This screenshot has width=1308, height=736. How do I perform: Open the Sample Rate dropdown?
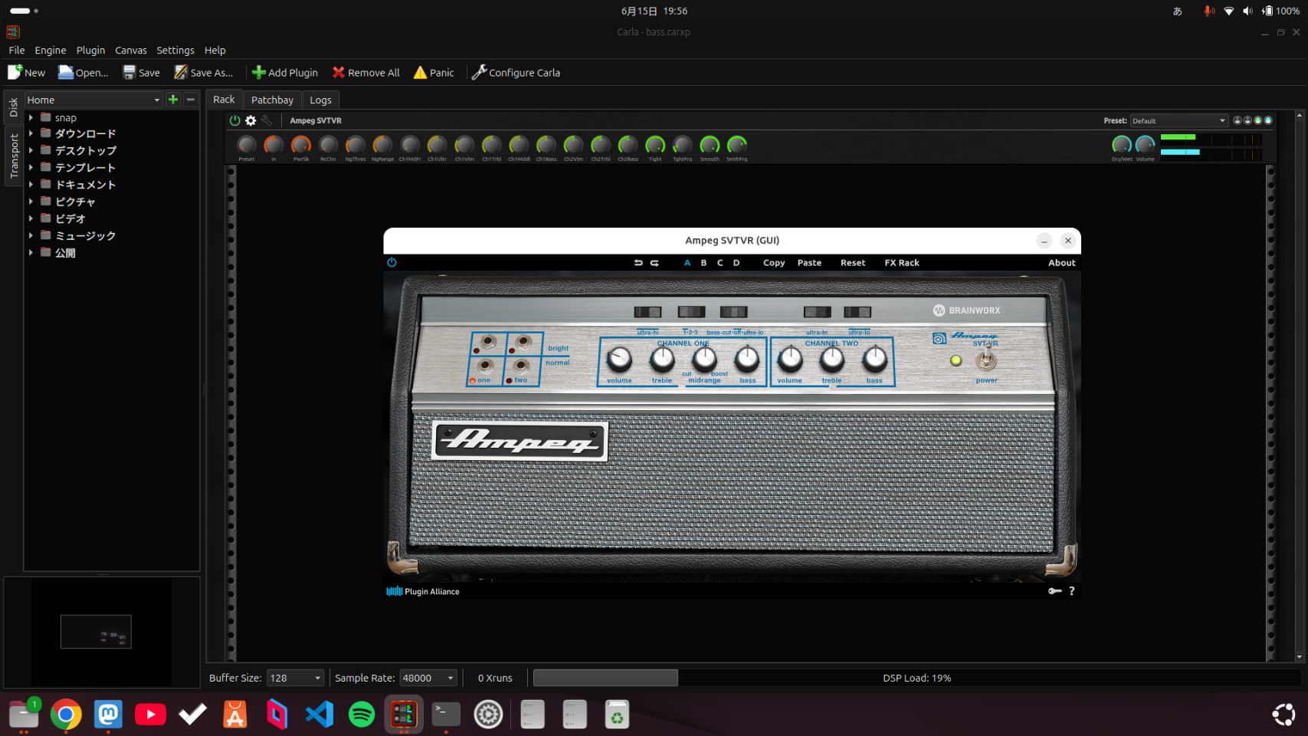pyautogui.click(x=428, y=678)
